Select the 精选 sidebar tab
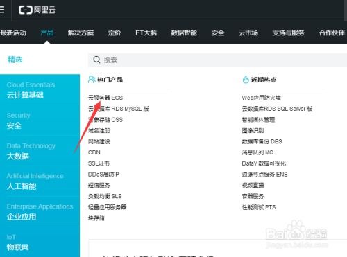Viewport: 347px width, 257px height. [15, 60]
